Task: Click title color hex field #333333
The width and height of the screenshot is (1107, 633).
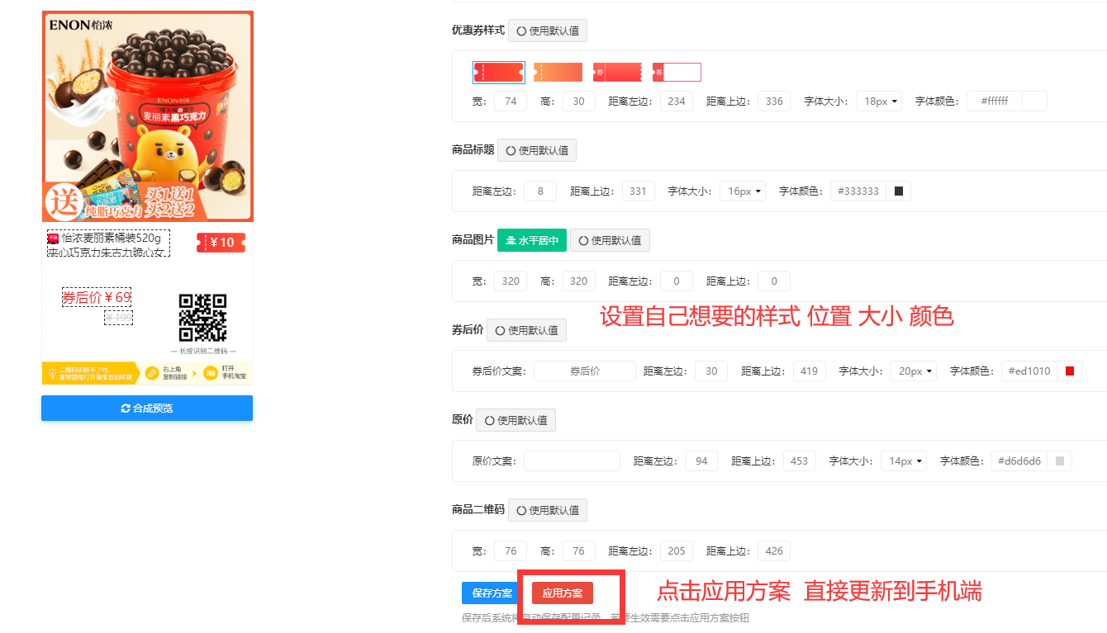Action: click(x=858, y=191)
